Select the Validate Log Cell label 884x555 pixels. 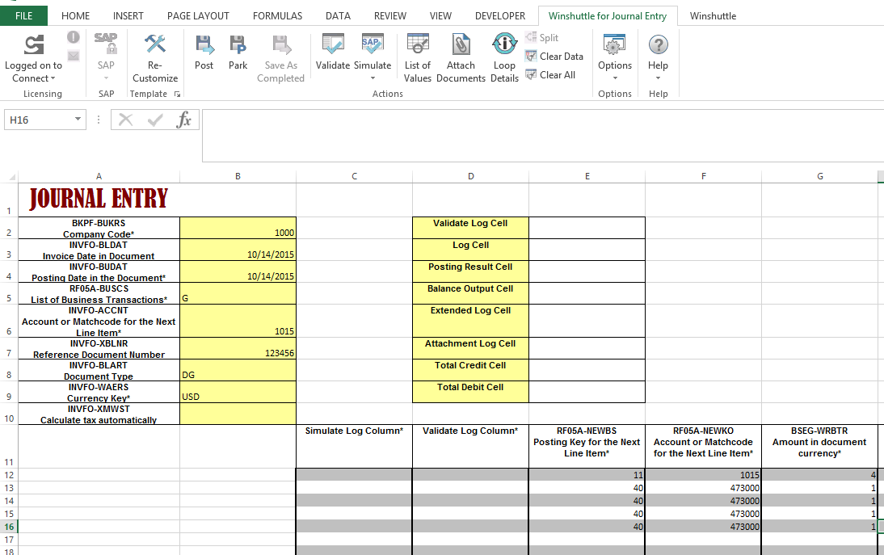click(x=471, y=228)
